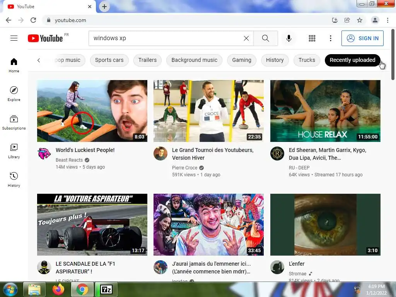Open the RU - DEEP channel avatar
Image resolution: width=396 pixels, height=297 pixels.
pos(277,154)
